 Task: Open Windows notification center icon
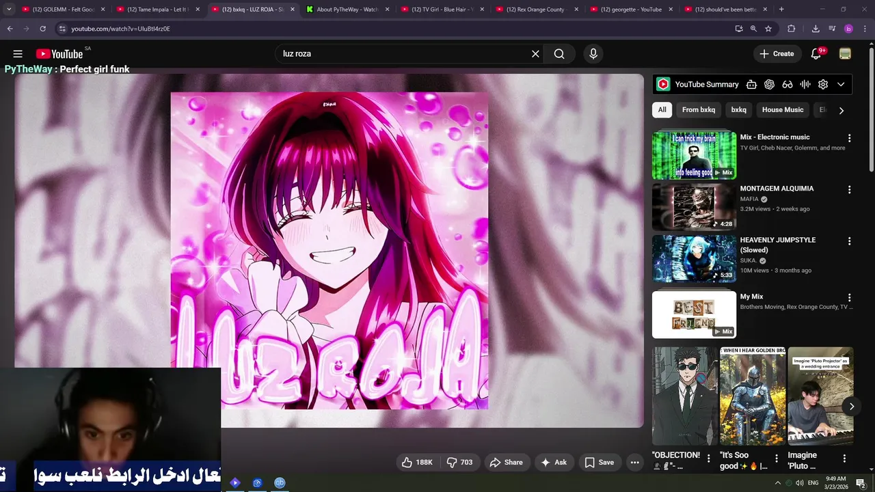click(861, 482)
